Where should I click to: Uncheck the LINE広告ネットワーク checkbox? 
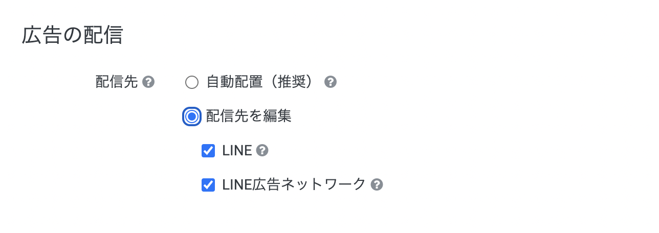pyautogui.click(x=208, y=184)
